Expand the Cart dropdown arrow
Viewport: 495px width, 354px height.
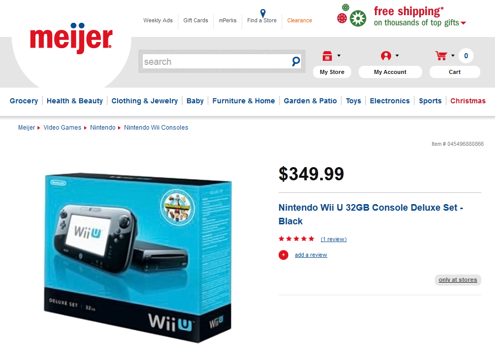tap(453, 56)
